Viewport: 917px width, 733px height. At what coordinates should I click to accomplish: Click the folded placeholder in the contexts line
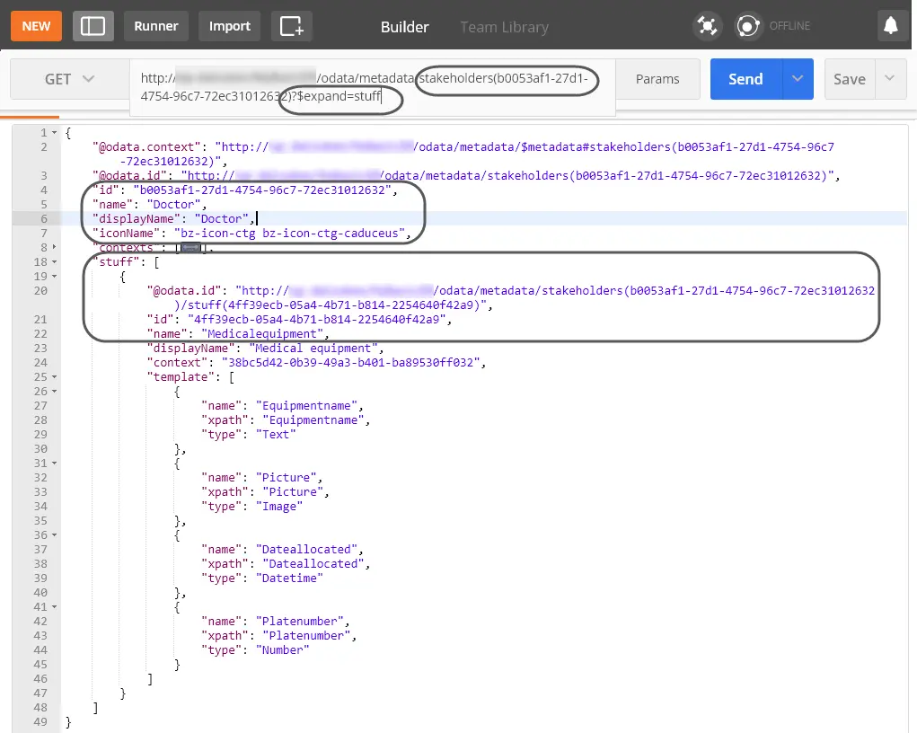(190, 248)
